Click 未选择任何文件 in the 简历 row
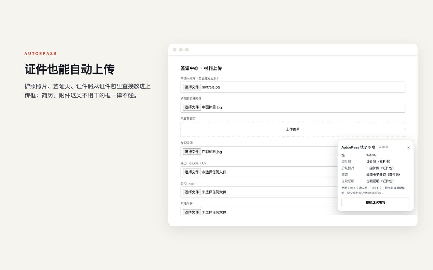Viewport: 433px width, 270px height. [x=214, y=172]
